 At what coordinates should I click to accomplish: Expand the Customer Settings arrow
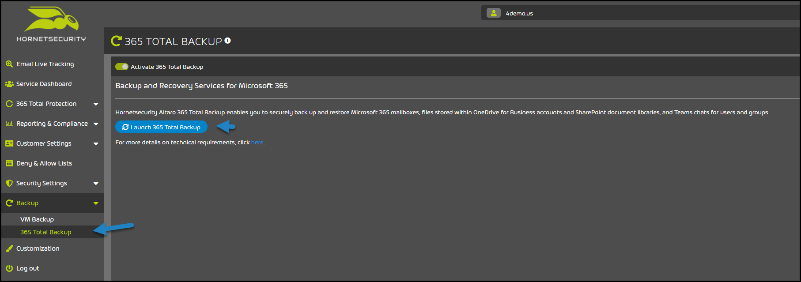[96, 144]
